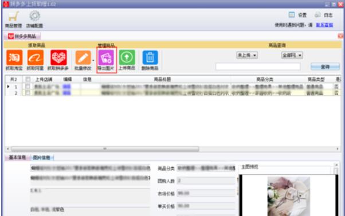Click the 批量修改 pencil icon

click(x=83, y=58)
